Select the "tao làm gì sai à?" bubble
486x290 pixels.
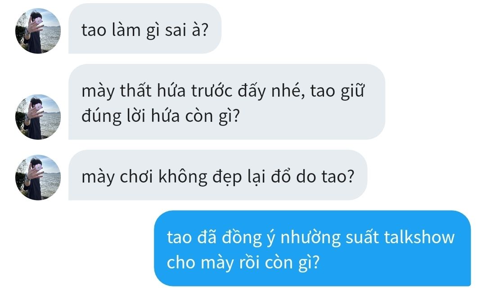click(145, 28)
